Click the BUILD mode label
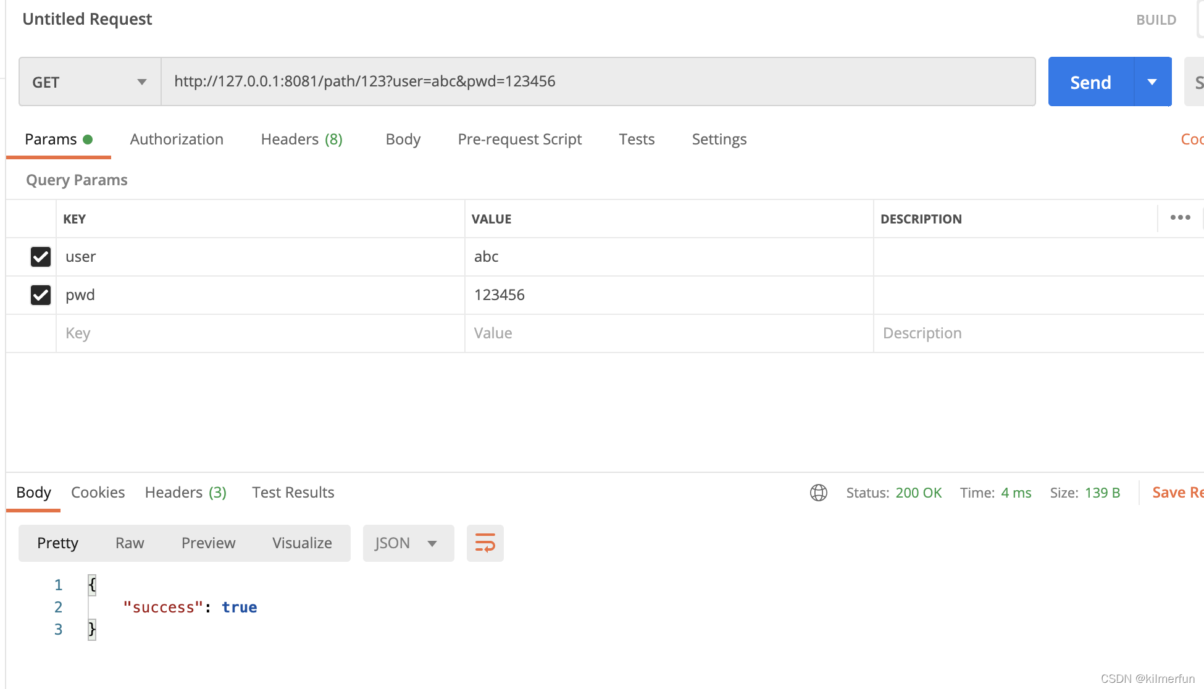1204x689 pixels. click(1156, 20)
